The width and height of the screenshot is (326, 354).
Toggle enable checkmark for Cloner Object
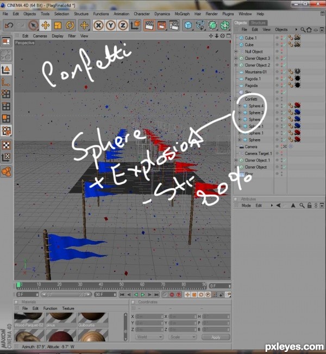click(285, 167)
